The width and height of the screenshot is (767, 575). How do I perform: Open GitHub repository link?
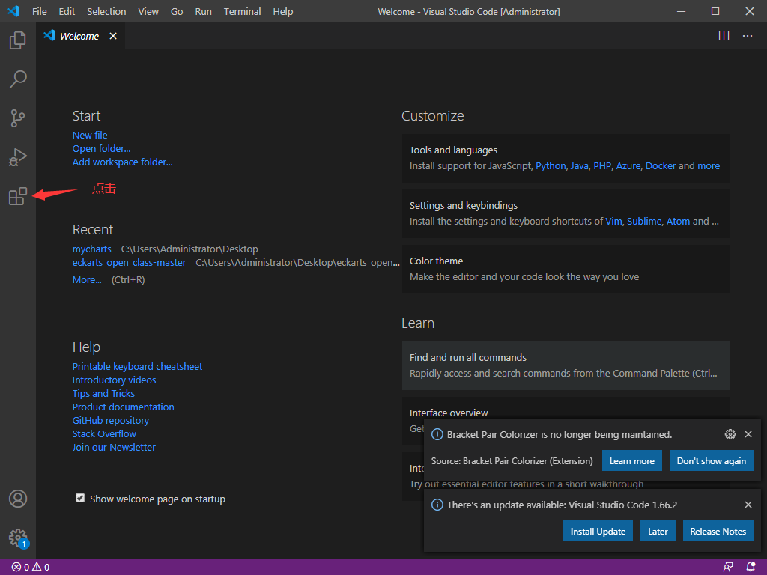(111, 421)
